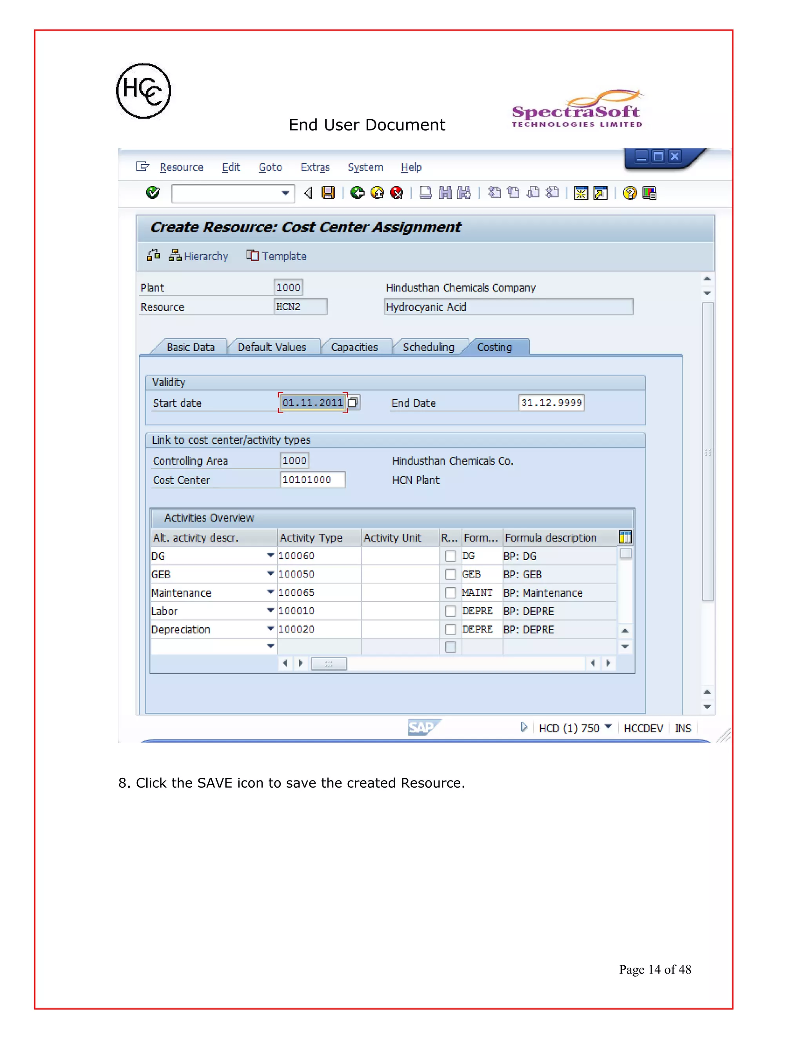Tick the checkbox in the DG row
This screenshot has width=803, height=1039.
point(451,556)
